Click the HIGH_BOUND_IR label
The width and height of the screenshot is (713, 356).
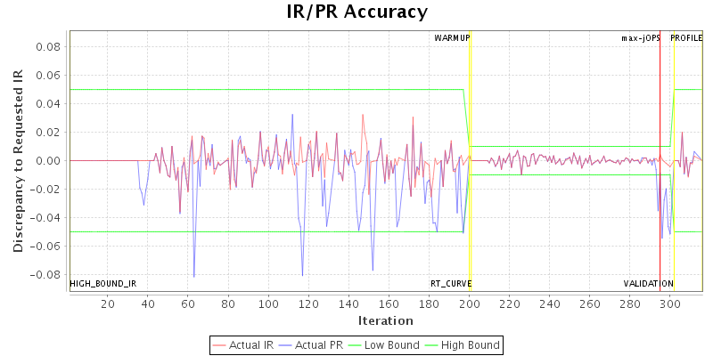[x=103, y=284]
